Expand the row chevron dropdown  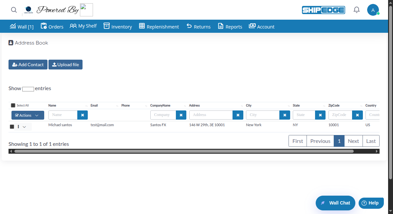(24, 126)
